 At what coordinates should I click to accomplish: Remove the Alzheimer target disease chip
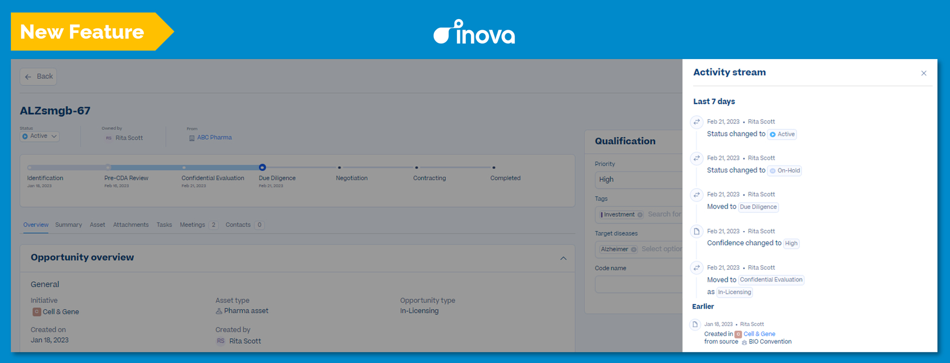pos(634,250)
